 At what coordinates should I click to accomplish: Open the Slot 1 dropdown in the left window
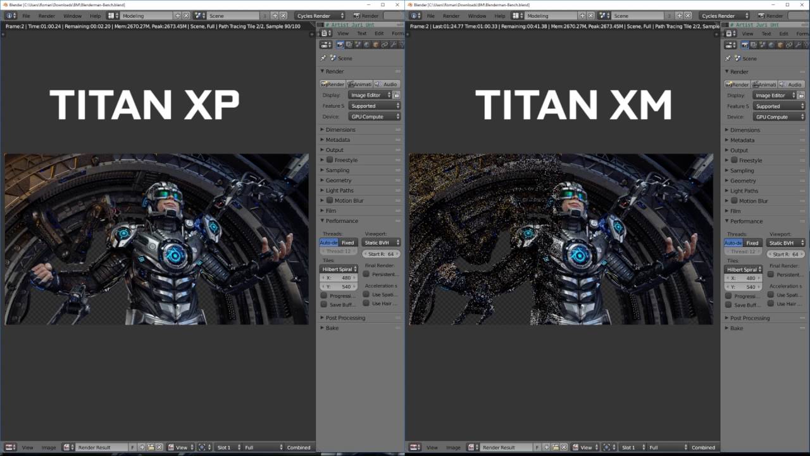point(227,447)
